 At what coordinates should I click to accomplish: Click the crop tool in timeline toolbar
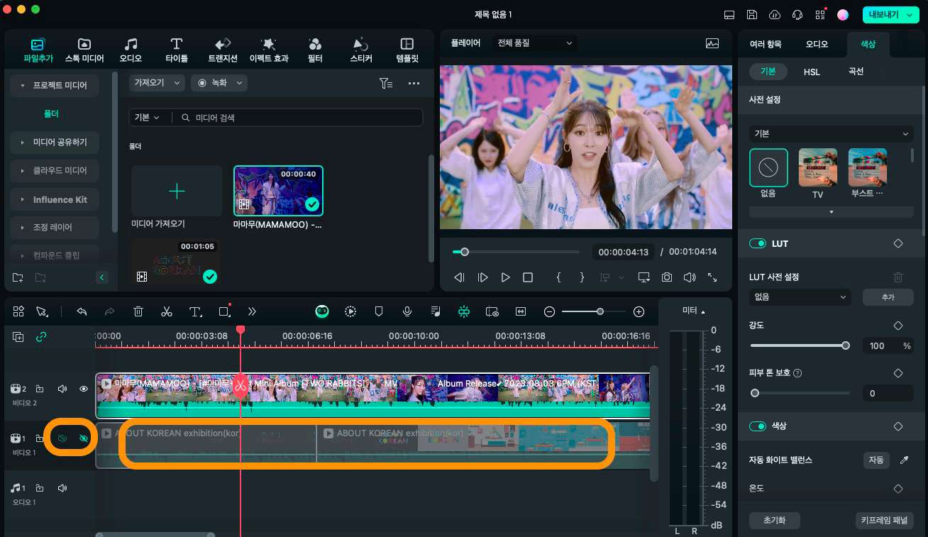225,311
